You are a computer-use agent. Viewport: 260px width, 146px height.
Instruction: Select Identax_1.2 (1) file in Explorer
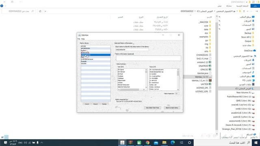[x=203, y=77]
